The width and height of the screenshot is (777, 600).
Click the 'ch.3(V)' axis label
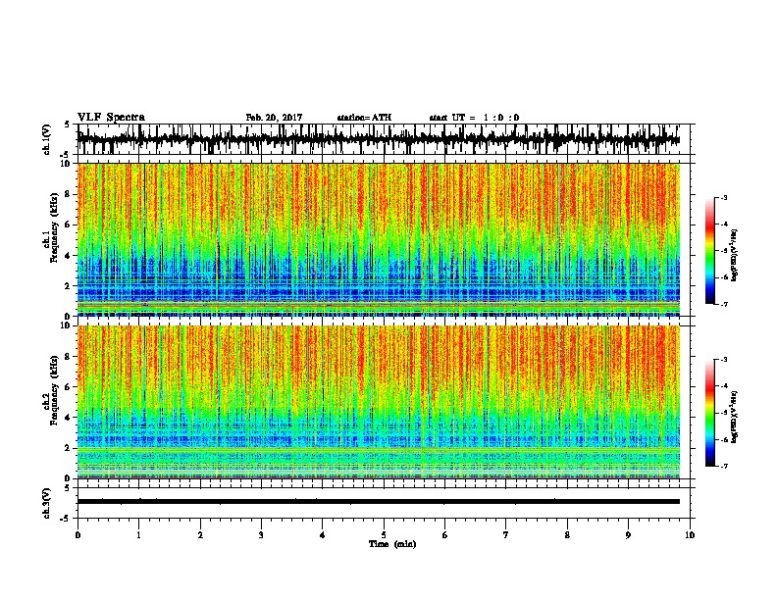(x=46, y=503)
